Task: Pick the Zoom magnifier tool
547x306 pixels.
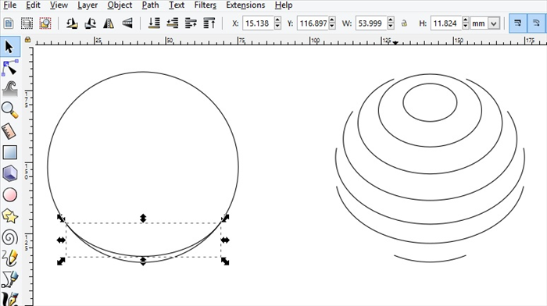Action: pos(9,110)
